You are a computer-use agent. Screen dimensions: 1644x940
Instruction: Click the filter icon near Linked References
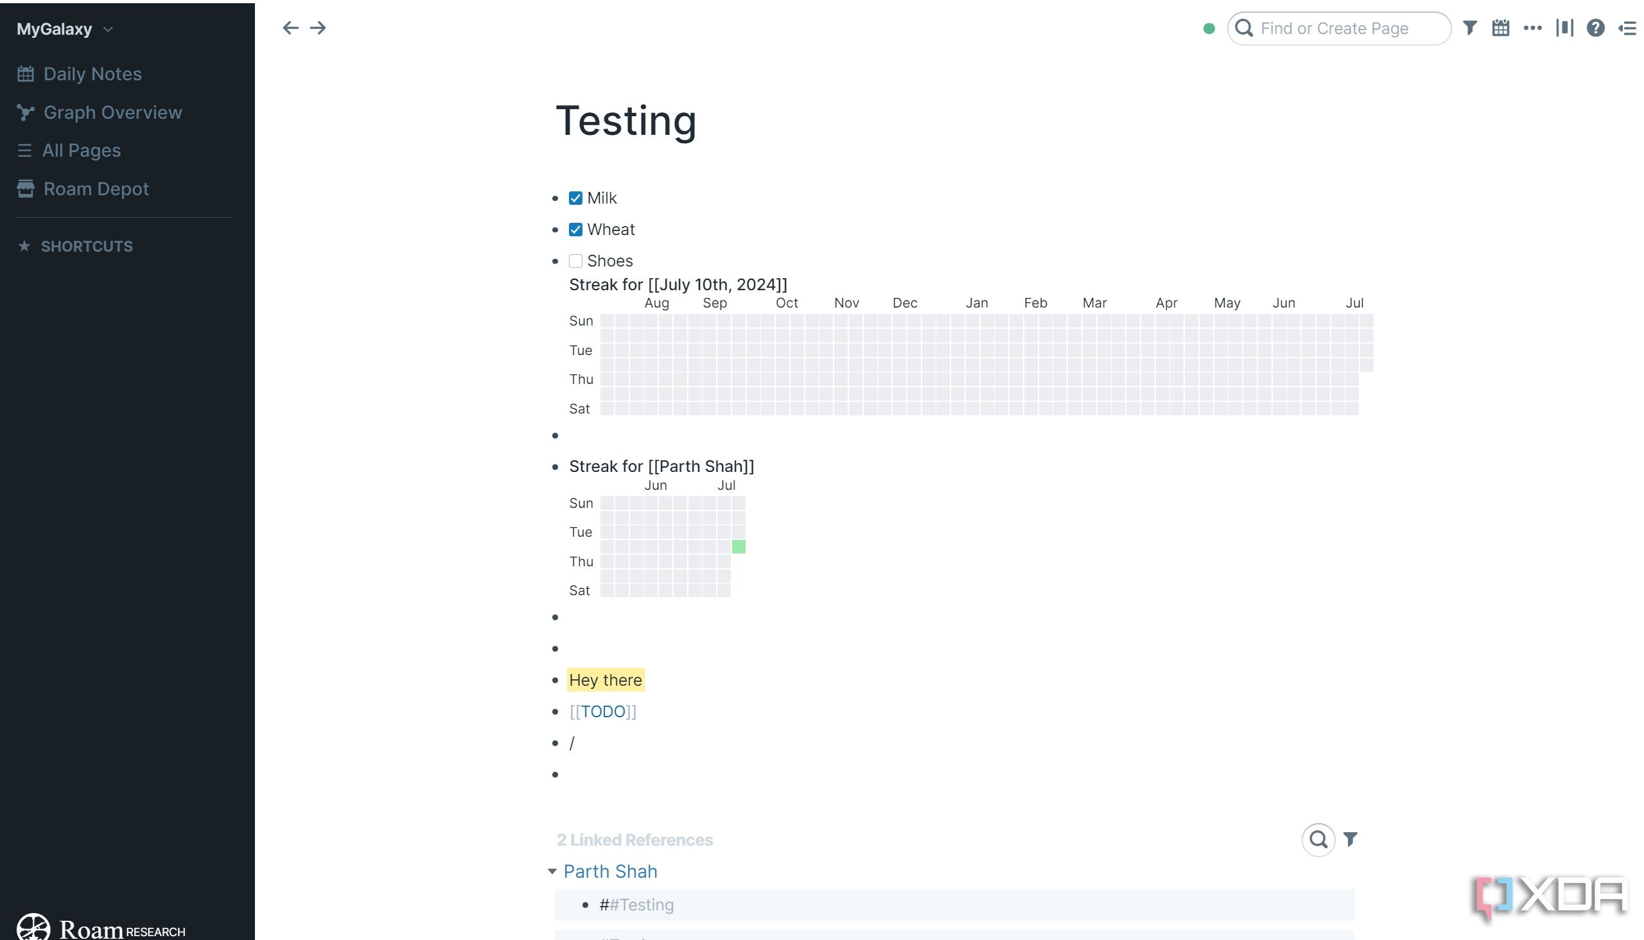pos(1352,839)
